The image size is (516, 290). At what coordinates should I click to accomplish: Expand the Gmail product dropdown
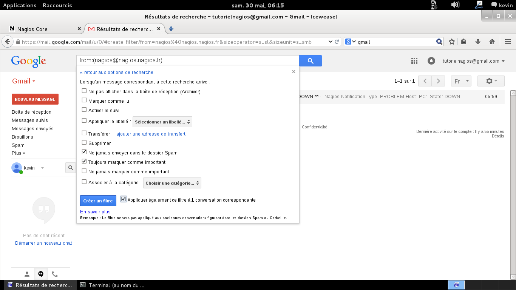click(23, 81)
